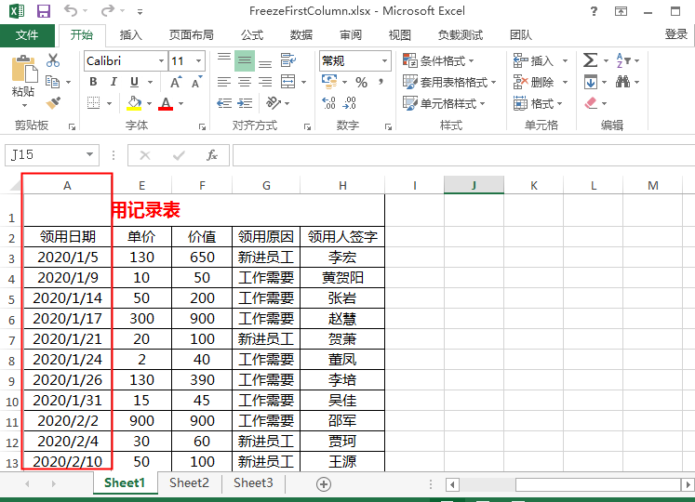Click the AutoSum sigma icon
This screenshot has height=502, width=695.
pyautogui.click(x=591, y=60)
